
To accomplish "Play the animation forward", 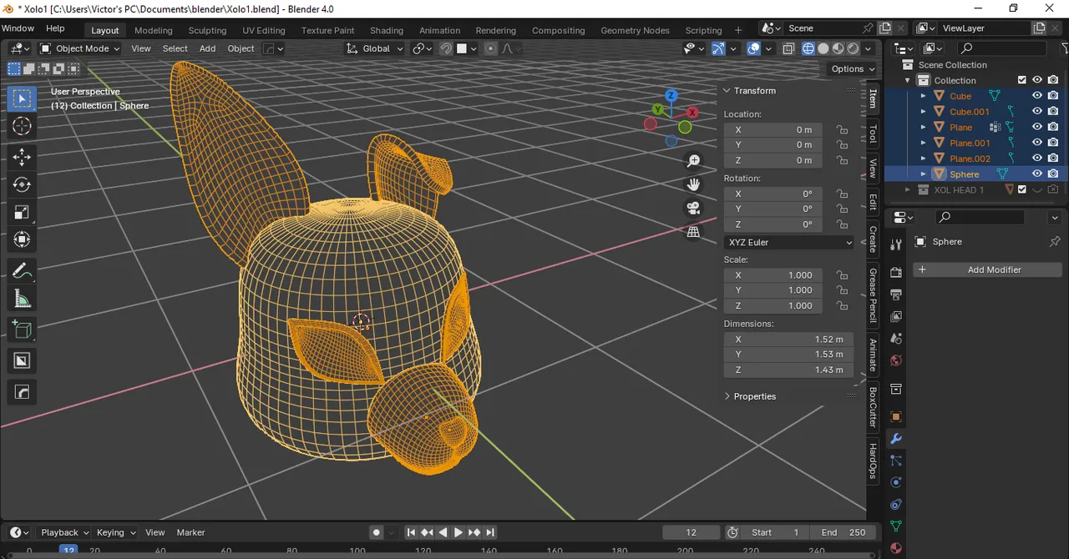I will (x=459, y=532).
